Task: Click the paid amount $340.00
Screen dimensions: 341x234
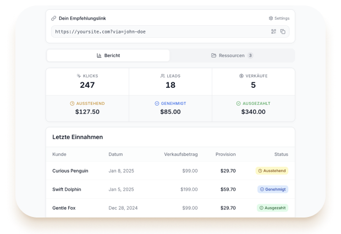Action: tap(254, 112)
